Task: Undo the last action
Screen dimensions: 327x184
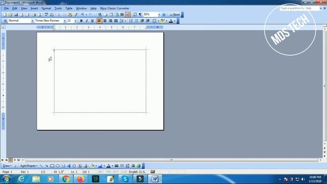Action: (82, 15)
